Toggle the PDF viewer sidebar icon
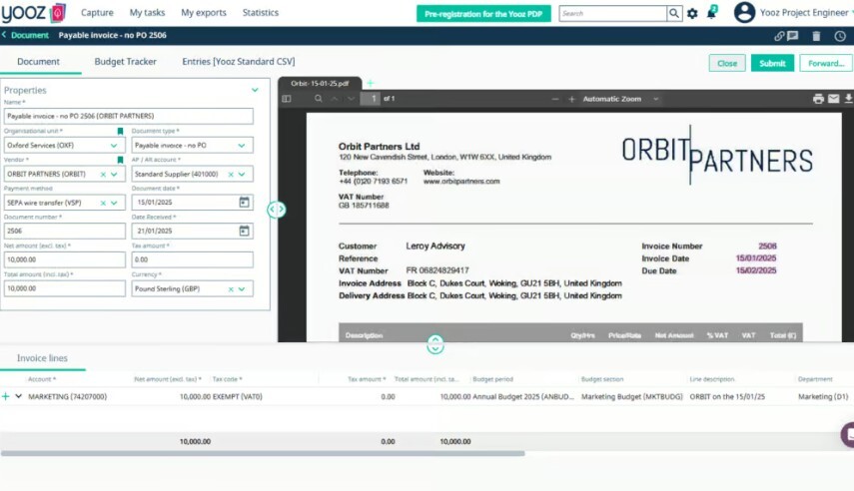854x491 pixels. coord(287,99)
